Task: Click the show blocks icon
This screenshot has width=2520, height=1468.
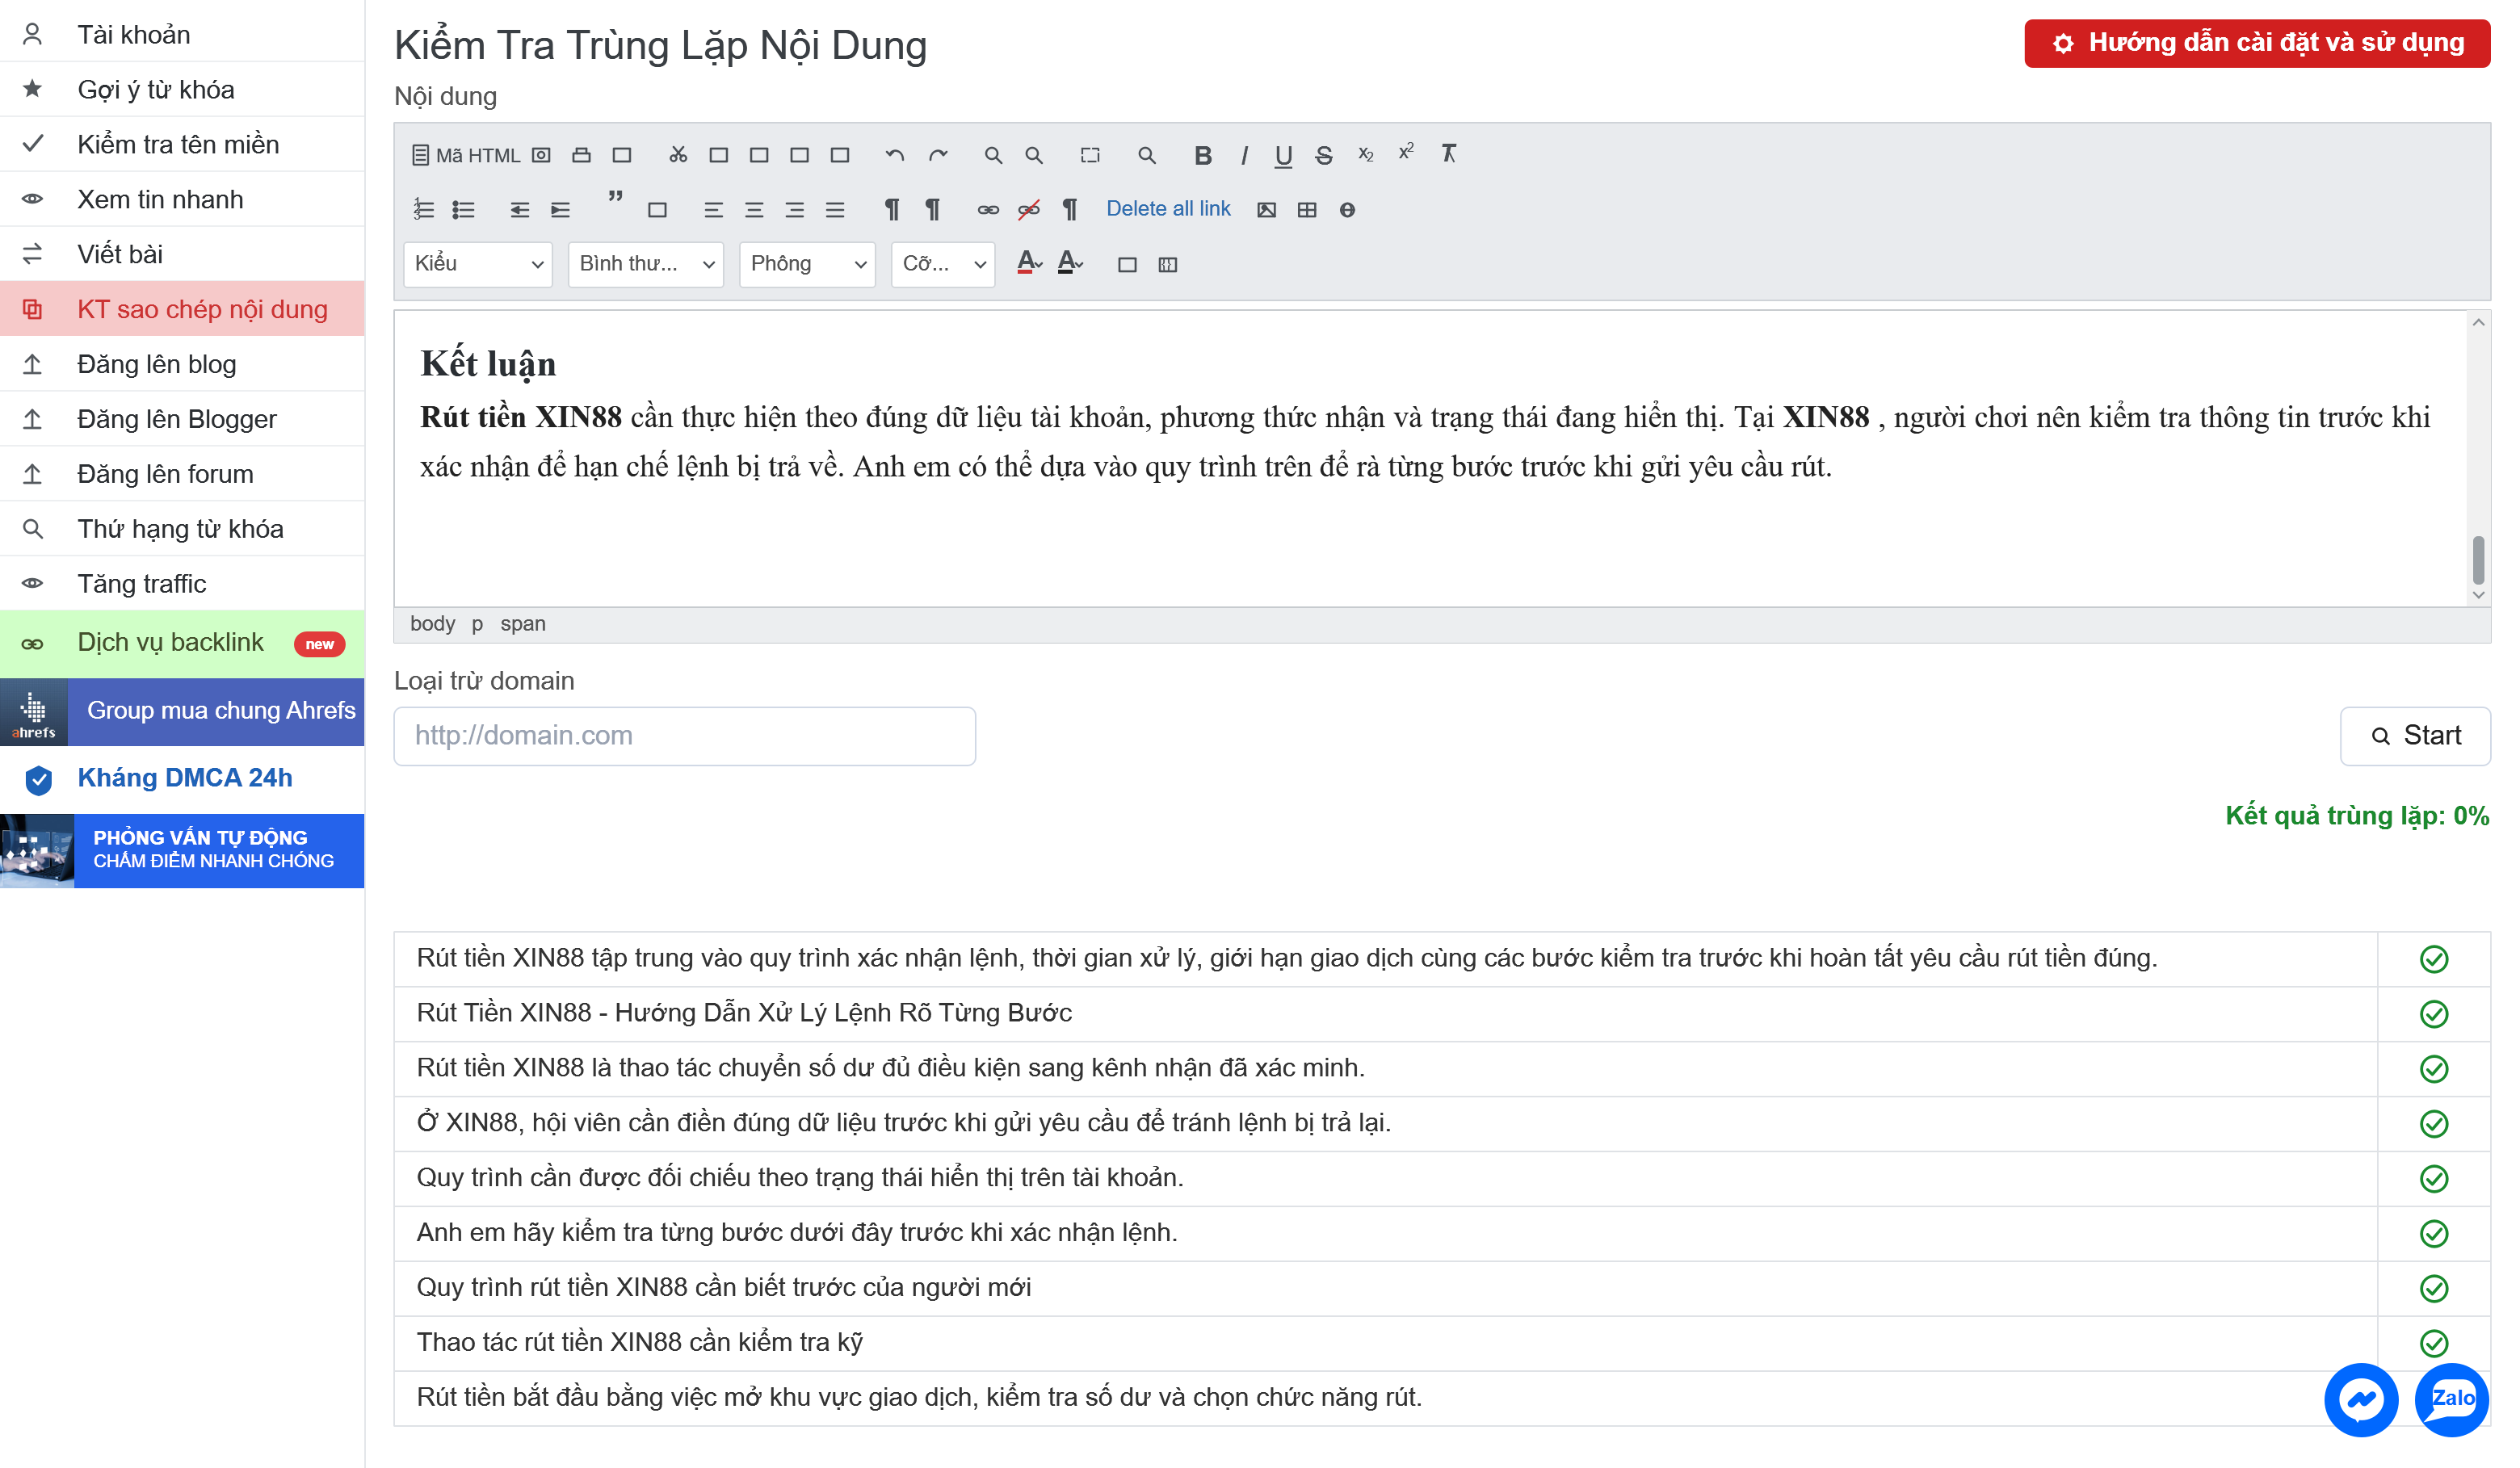Action: click(x=1167, y=265)
